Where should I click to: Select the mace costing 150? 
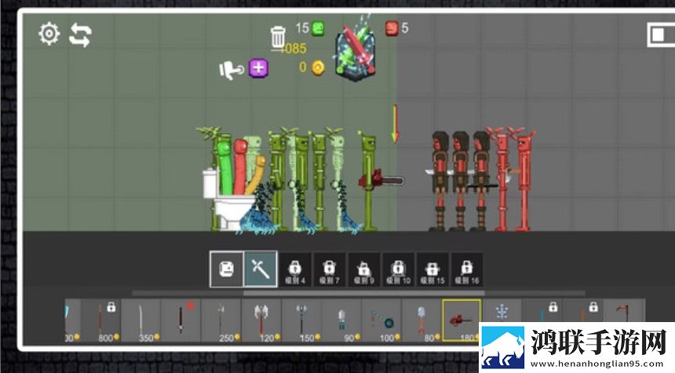click(x=301, y=320)
